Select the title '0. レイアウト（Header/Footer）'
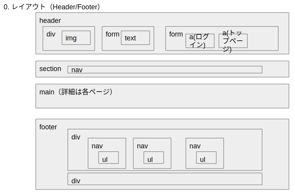Screen dimensions: 295x193 51,7
